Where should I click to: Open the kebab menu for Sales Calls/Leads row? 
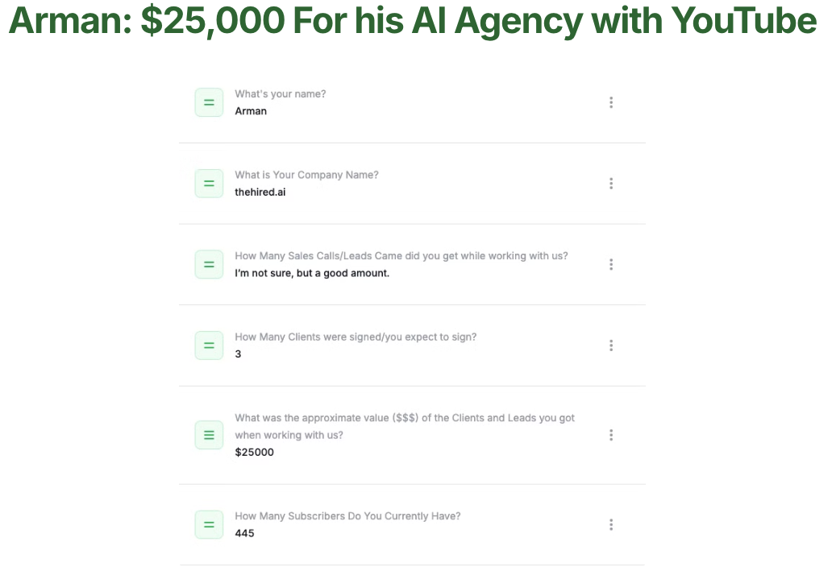[611, 264]
